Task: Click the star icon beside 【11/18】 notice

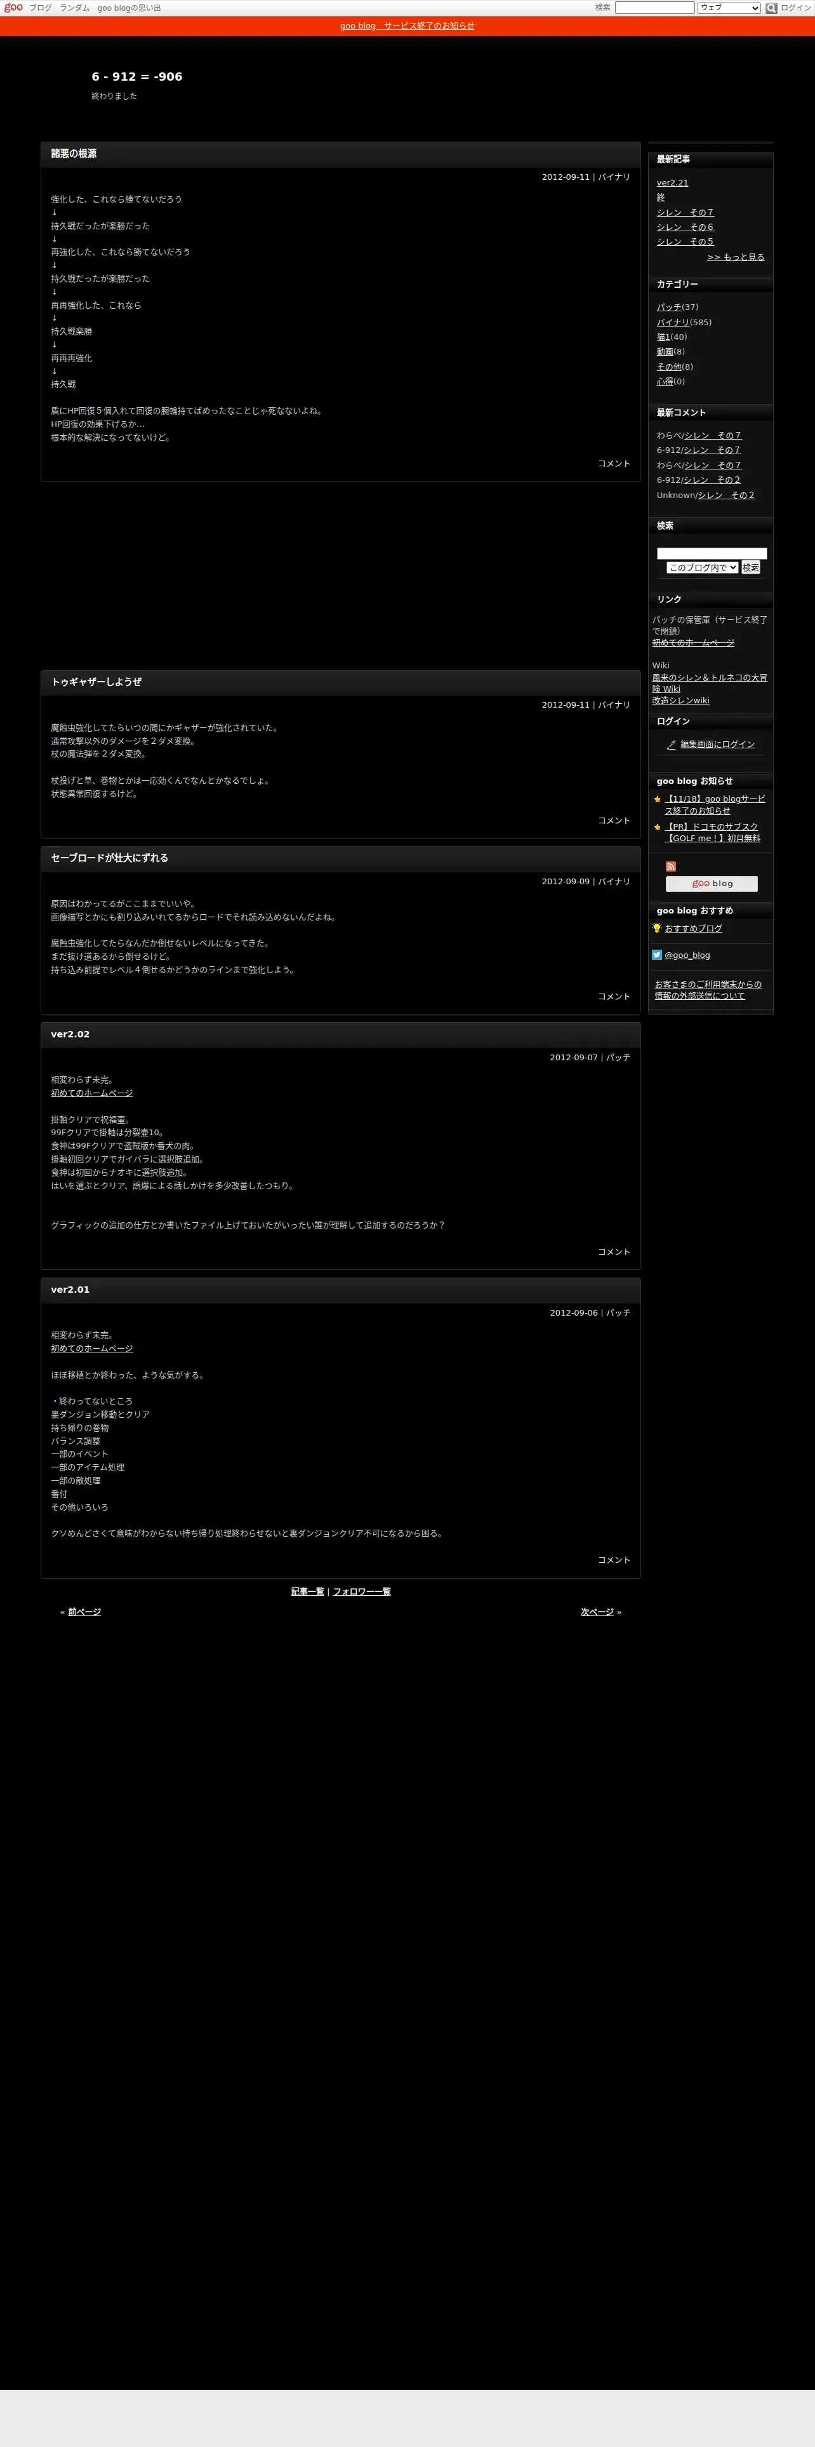Action: (x=658, y=799)
